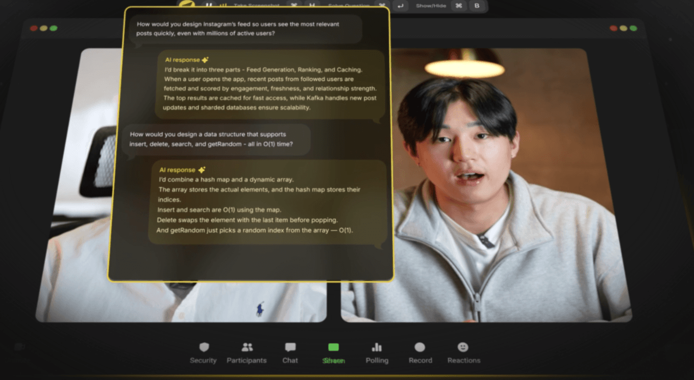Open the Participants list icon
Image resolution: width=694 pixels, height=380 pixels.
click(247, 347)
